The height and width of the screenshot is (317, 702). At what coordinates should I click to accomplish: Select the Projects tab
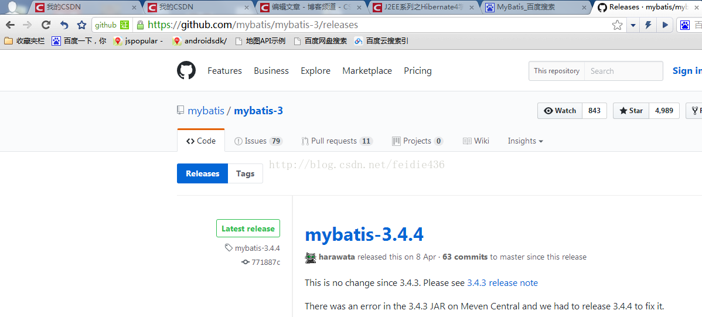(418, 141)
